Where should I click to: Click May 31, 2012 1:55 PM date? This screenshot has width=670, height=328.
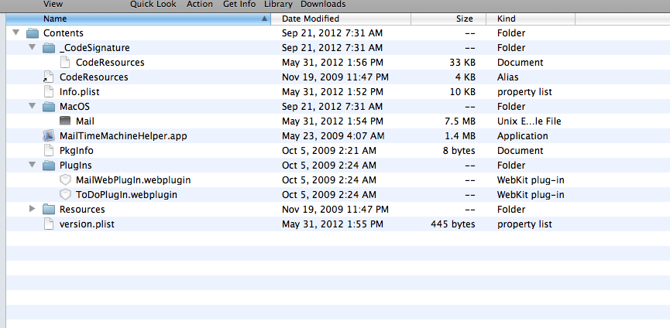332,224
